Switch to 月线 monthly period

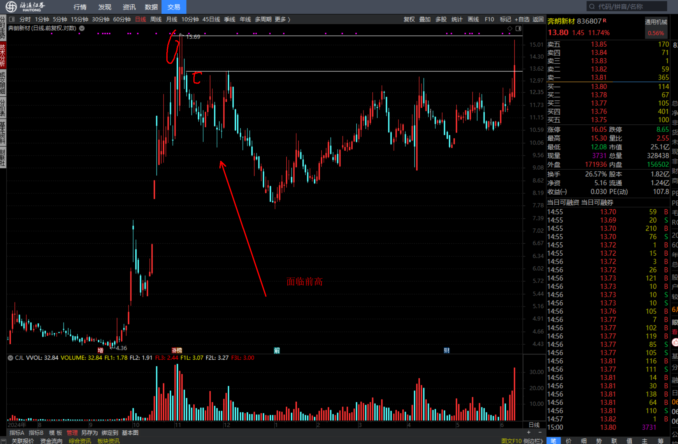172,19
